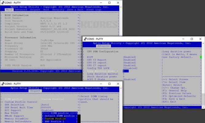Viewport: 205px width, 123px height.
Task: Click the Processor ID 306a9 value
Action: coord(44,49)
